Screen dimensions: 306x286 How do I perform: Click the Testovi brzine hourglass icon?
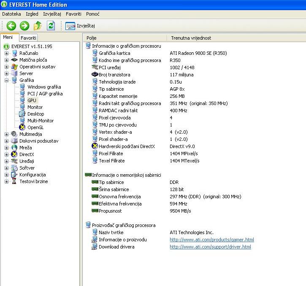[14, 181]
